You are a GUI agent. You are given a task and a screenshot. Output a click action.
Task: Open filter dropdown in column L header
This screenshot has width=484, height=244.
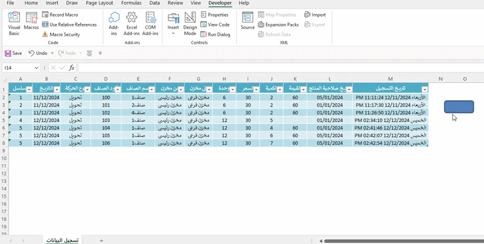click(x=349, y=90)
